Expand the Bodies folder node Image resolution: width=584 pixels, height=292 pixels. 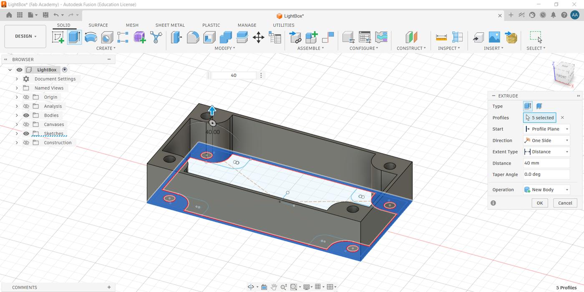click(17, 115)
